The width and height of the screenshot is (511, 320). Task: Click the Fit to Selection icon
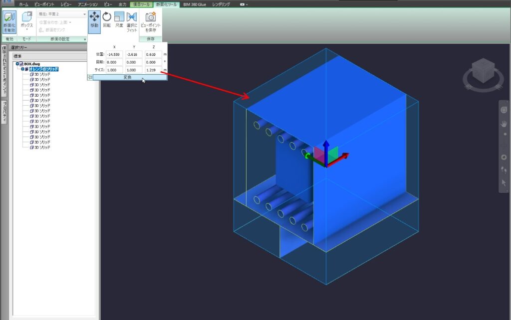click(x=132, y=18)
